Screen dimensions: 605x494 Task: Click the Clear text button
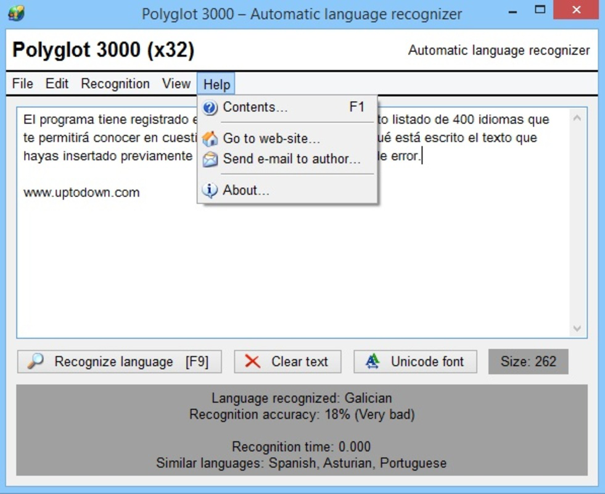click(287, 361)
